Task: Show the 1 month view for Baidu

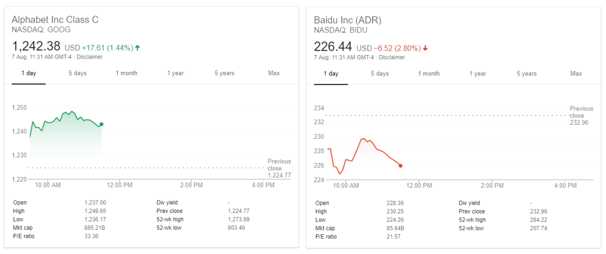Action: (429, 74)
